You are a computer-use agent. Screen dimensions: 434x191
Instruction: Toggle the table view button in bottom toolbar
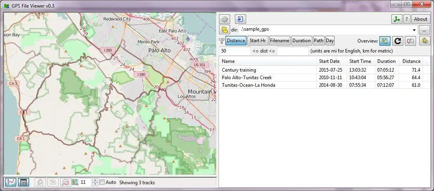pyautogui.click(x=23, y=182)
